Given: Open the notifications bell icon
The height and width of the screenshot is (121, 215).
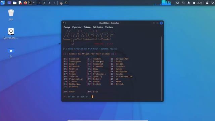Looking at the screenshot, I should pyautogui.click(x=189, y=3).
